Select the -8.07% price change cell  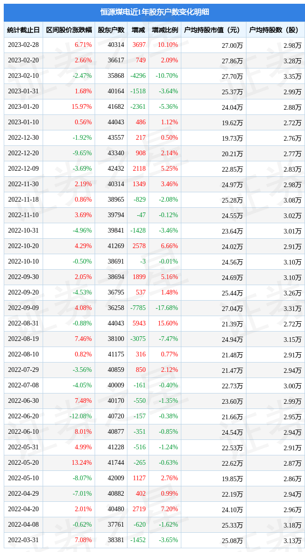pos(82,478)
